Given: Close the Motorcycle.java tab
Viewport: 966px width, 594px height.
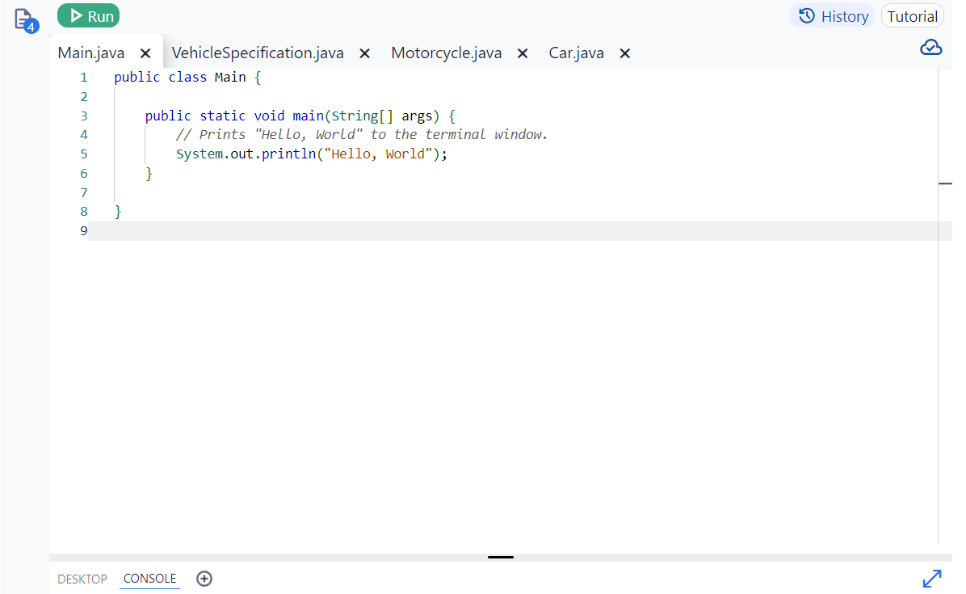Looking at the screenshot, I should pos(523,53).
